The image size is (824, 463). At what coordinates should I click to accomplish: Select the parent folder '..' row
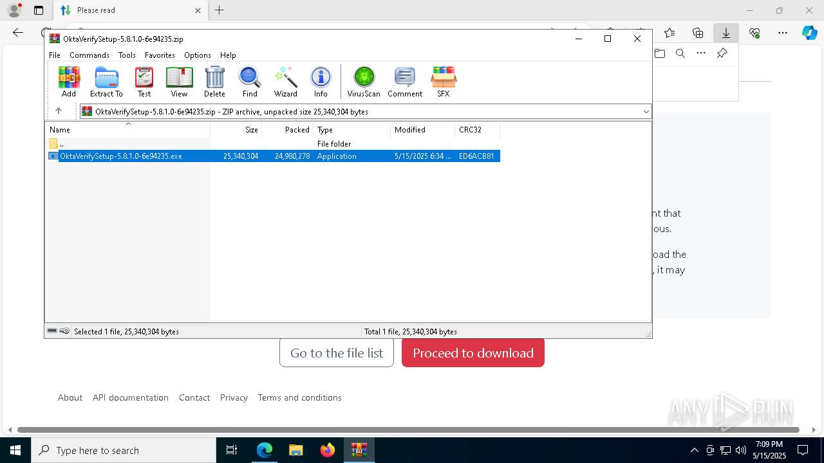tap(272, 143)
